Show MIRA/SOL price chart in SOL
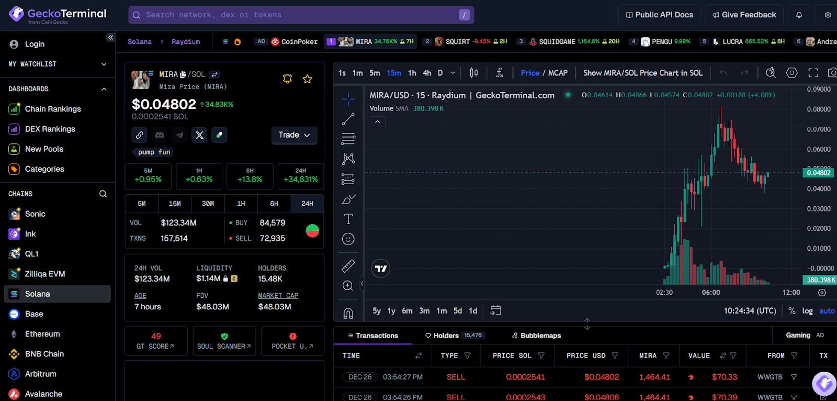 coord(643,73)
